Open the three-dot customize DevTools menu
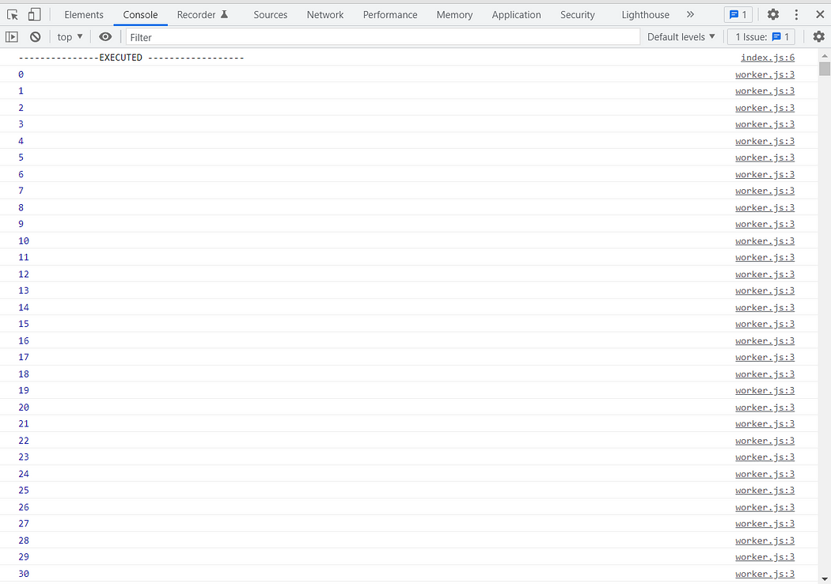Screen dimensions: 831x584 [796, 15]
